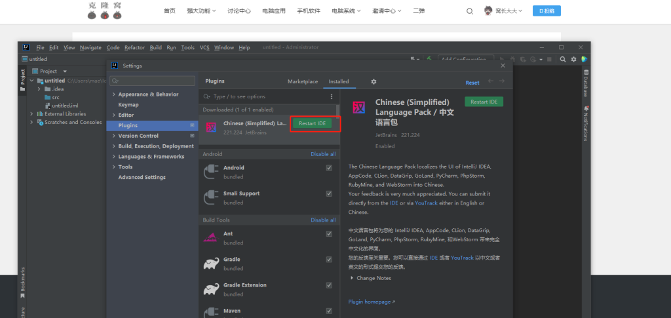
Task: Expand the .idea folder in project tree
Action: click(x=39, y=89)
